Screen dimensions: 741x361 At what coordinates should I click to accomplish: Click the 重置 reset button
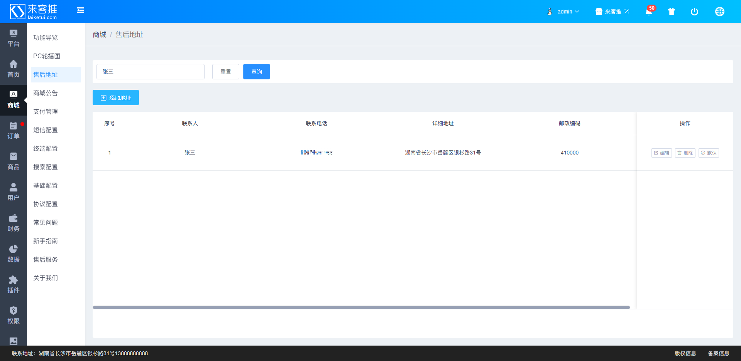pyautogui.click(x=226, y=72)
